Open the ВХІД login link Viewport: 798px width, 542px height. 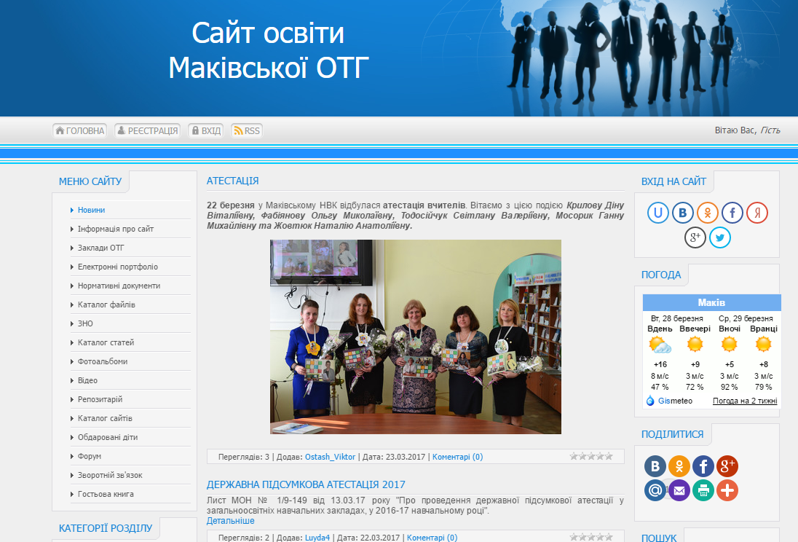tap(205, 131)
